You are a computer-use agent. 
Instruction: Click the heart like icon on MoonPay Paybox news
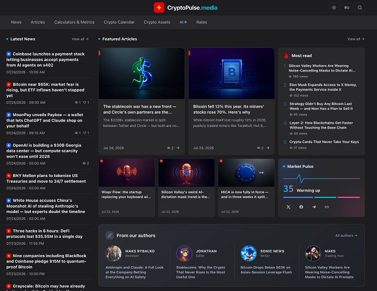[x=85, y=133]
